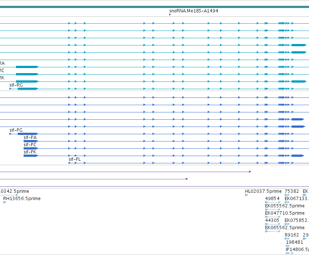Select the thick CDS block under sif-PG
Screen dimensions: 309x255
click(28, 134)
